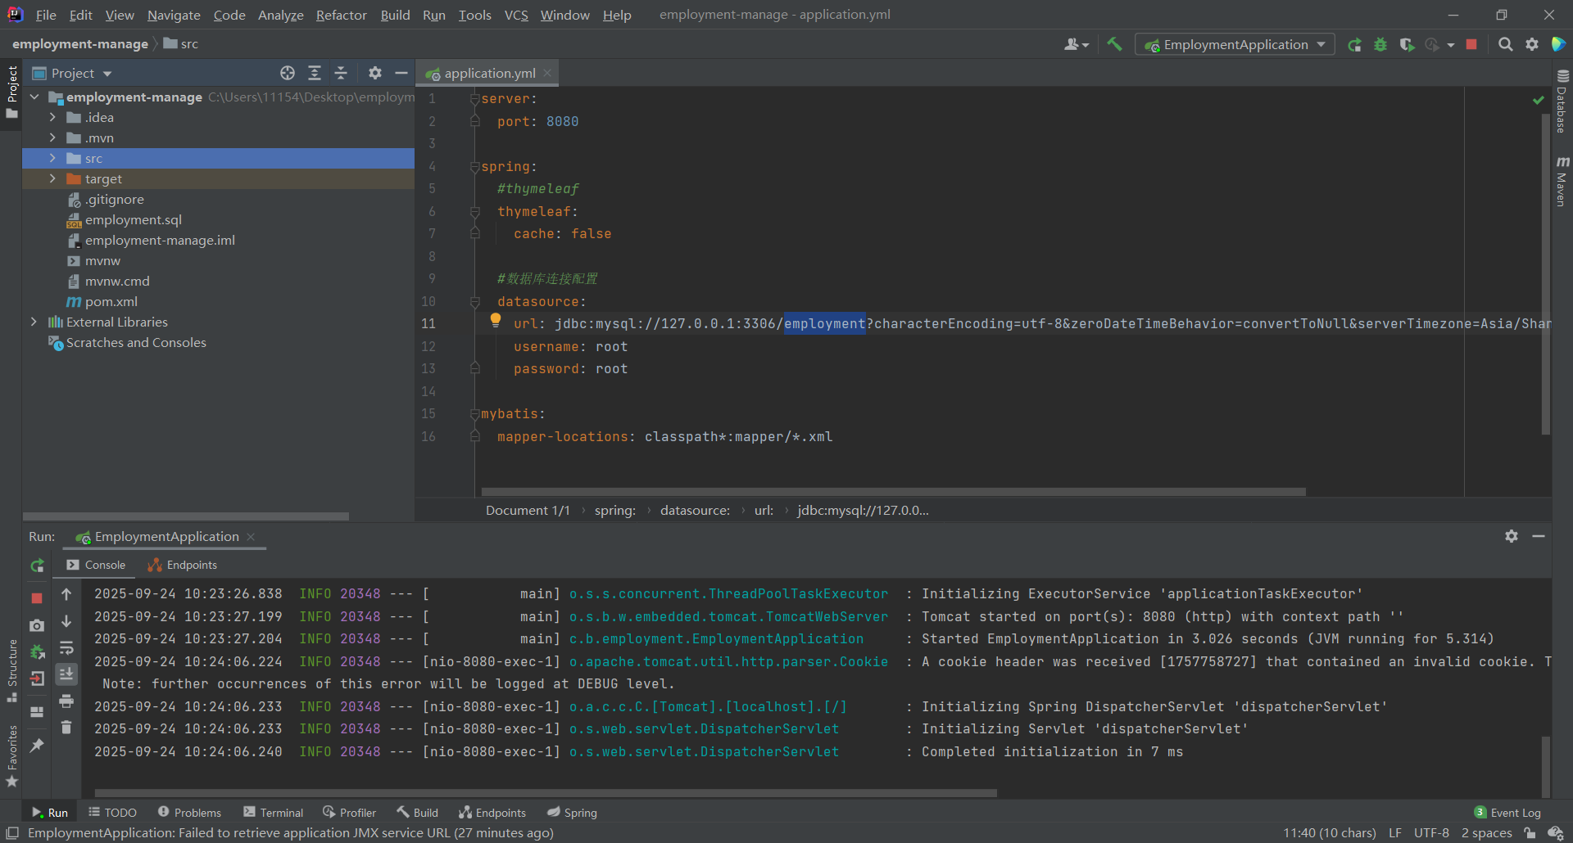Open the Profiler tool window
Screen dimensions: 1573x843
(x=350, y=812)
